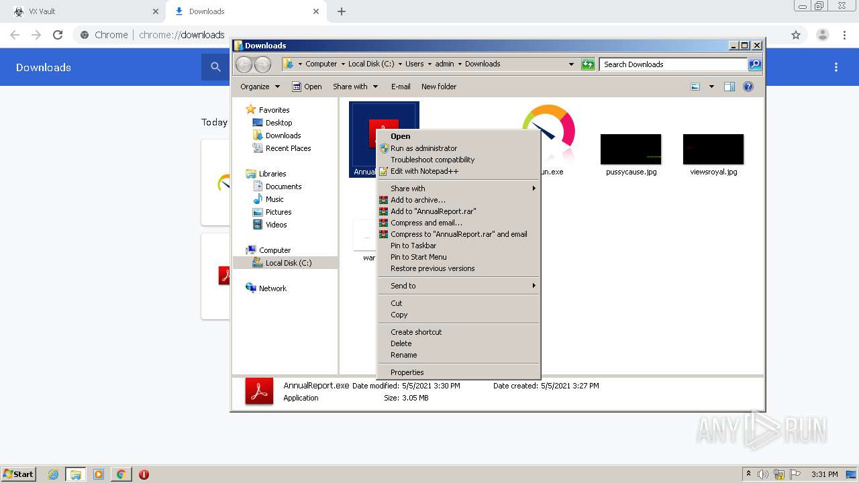The image size is (859, 483).
Task: Select Troubleshoot compatibility
Action: coord(458,160)
